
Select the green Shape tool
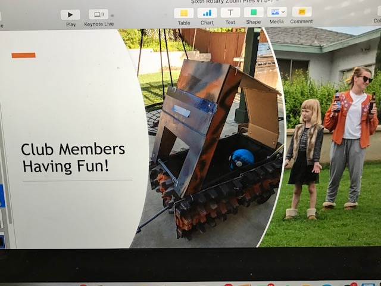pyautogui.click(x=254, y=13)
